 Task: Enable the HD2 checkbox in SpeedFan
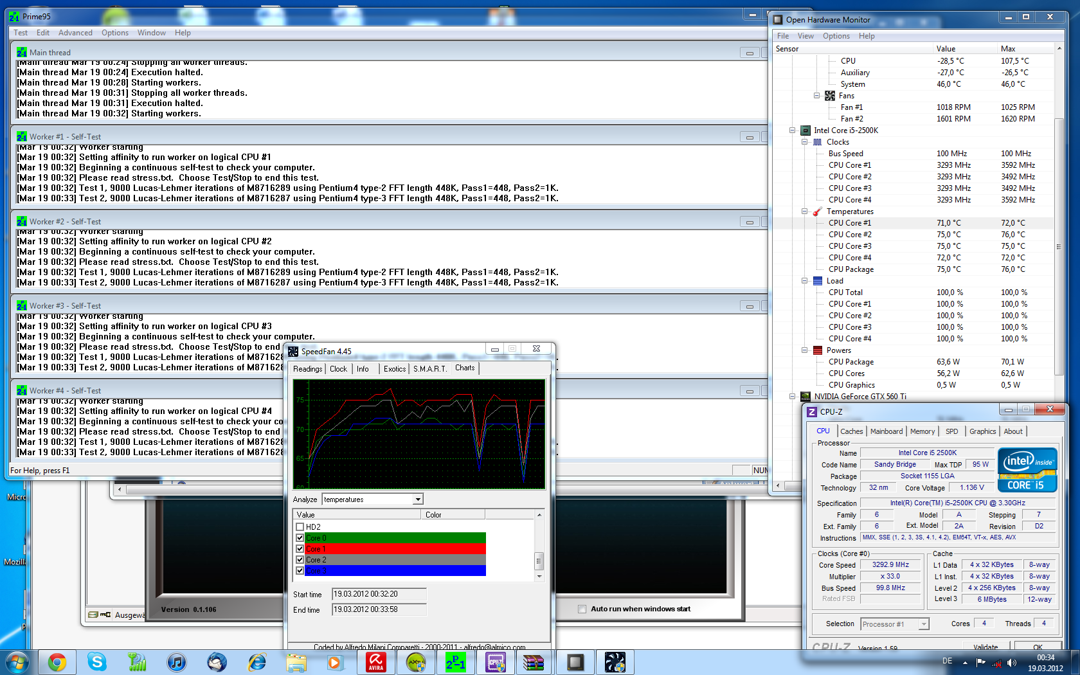(300, 527)
